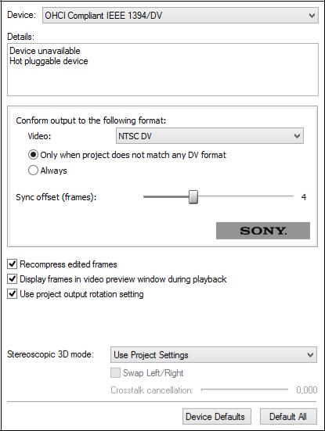Click the Sync offset value 4
This screenshot has height=431, width=325.
(x=304, y=197)
